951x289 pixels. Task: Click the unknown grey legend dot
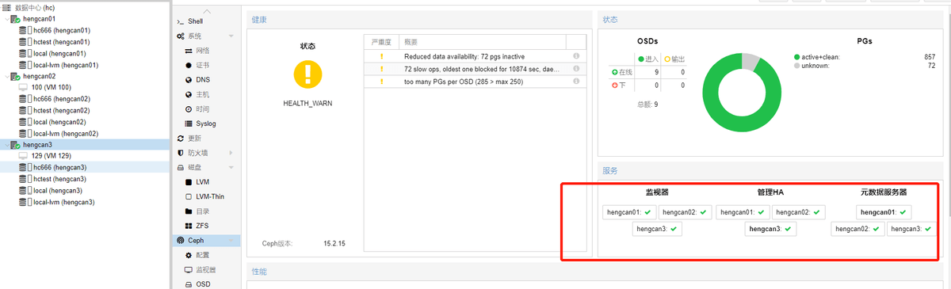(796, 66)
